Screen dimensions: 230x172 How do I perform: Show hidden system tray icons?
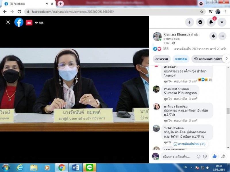(x=191, y=168)
